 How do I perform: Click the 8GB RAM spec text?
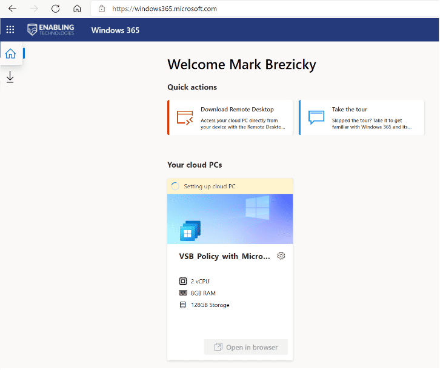click(x=203, y=293)
